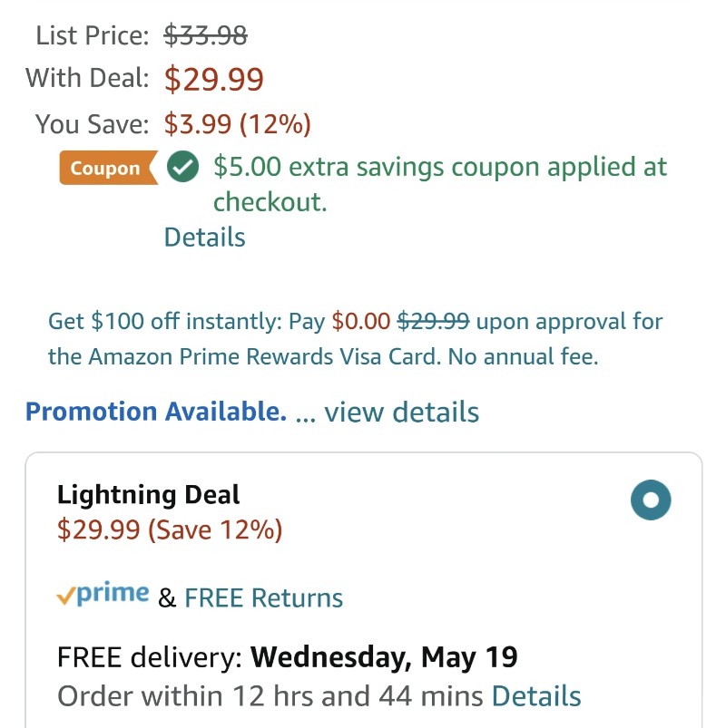The width and height of the screenshot is (726, 728).
Task: Click the $3.99 (12%) savings amount
Action: coord(238,124)
